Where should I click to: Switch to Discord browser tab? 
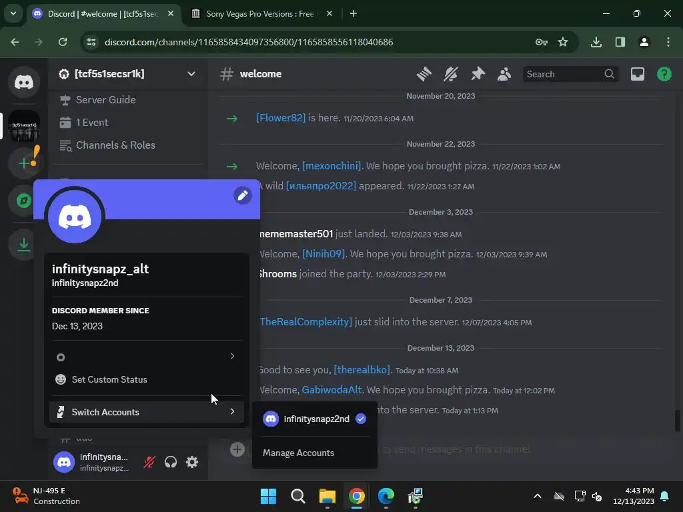click(x=103, y=14)
